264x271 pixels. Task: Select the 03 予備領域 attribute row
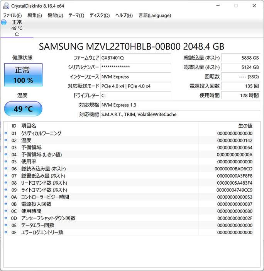coord(129,148)
